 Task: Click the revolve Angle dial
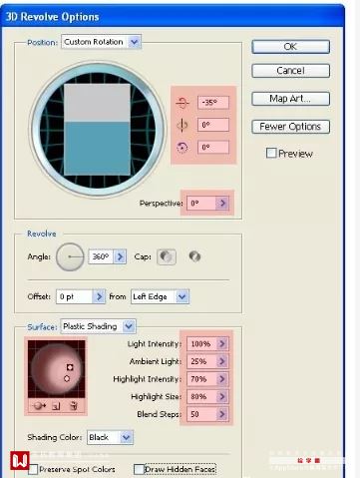coord(70,256)
